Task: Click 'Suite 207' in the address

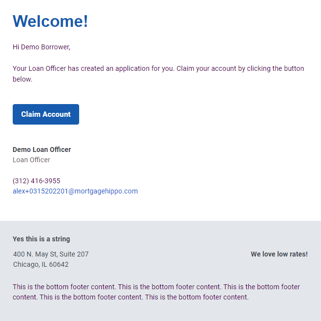Action: [x=74, y=254]
